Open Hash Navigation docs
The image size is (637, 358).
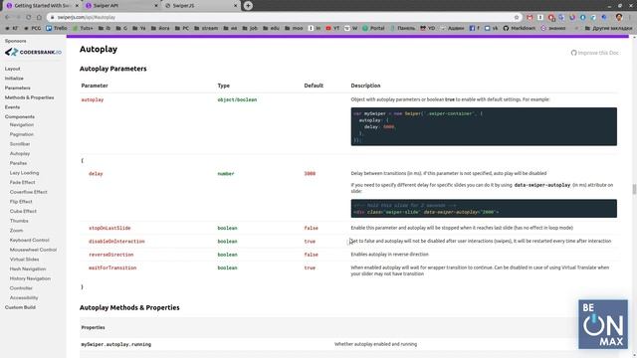pos(28,268)
